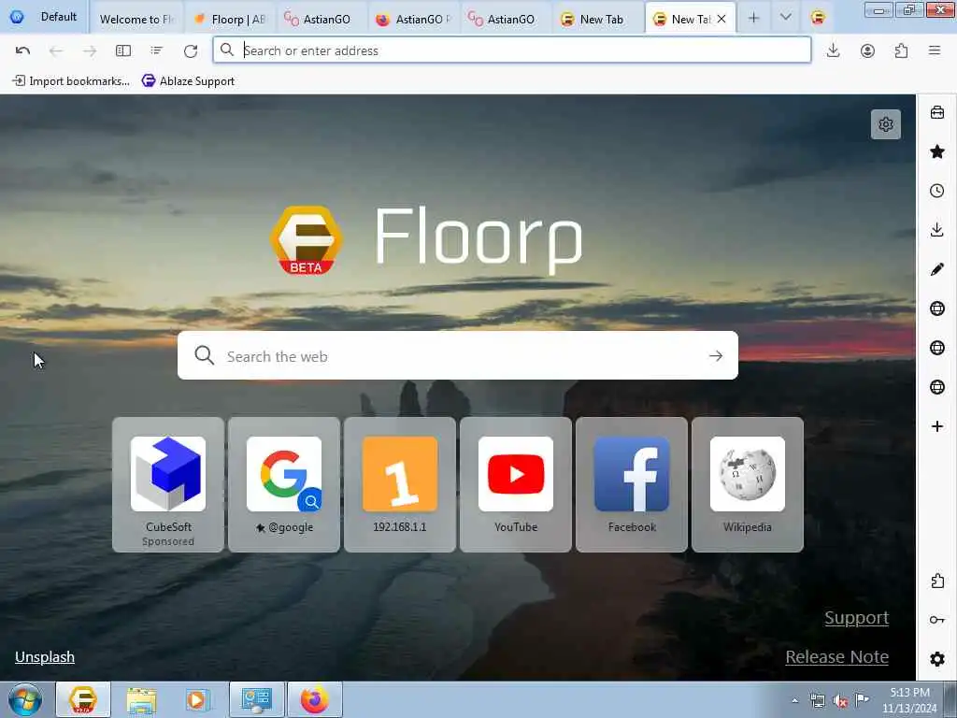Open Ablaze Support bookmark
This screenshot has width=957, height=718.
[188, 81]
